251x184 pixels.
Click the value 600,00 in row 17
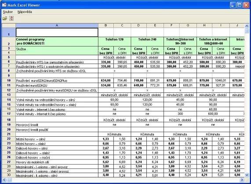pos(213,114)
